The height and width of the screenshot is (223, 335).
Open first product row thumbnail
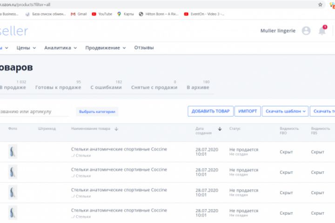pos(13,152)
